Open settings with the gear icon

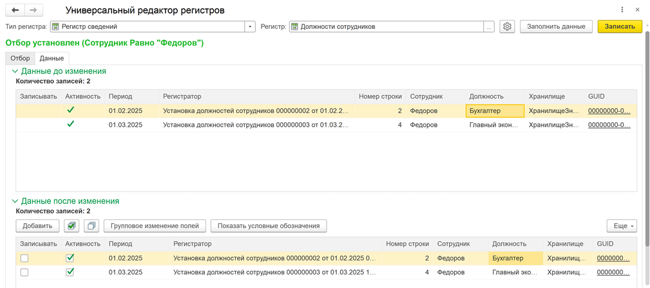click(507, 26)
